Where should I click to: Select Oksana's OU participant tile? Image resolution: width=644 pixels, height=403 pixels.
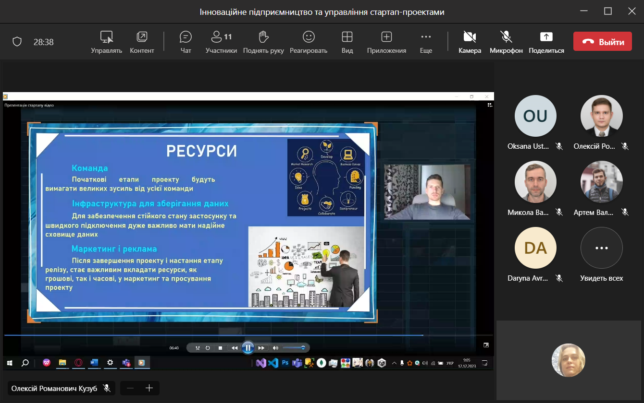point(535,116)
